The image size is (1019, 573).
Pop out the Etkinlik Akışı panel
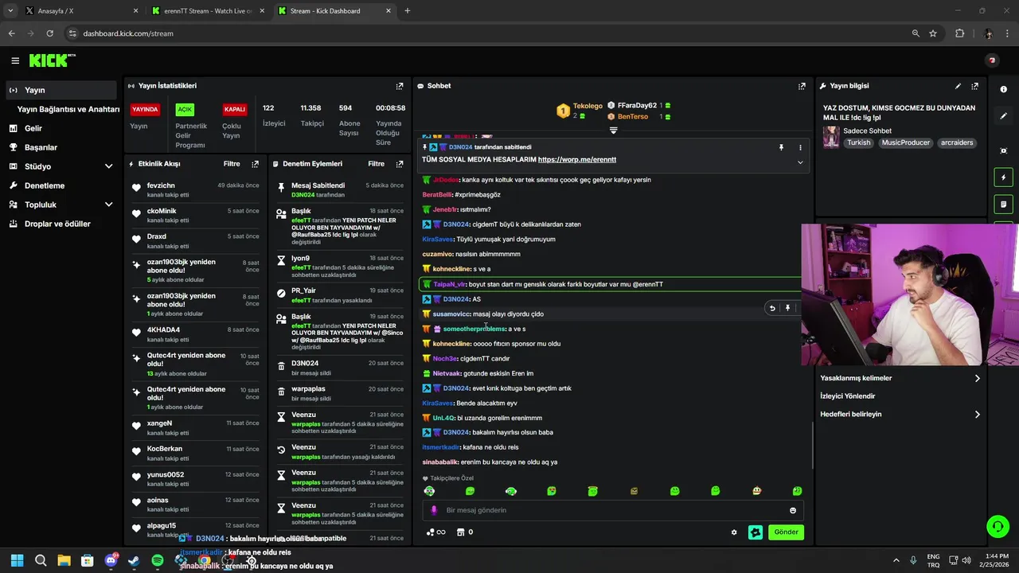(255, 164)
